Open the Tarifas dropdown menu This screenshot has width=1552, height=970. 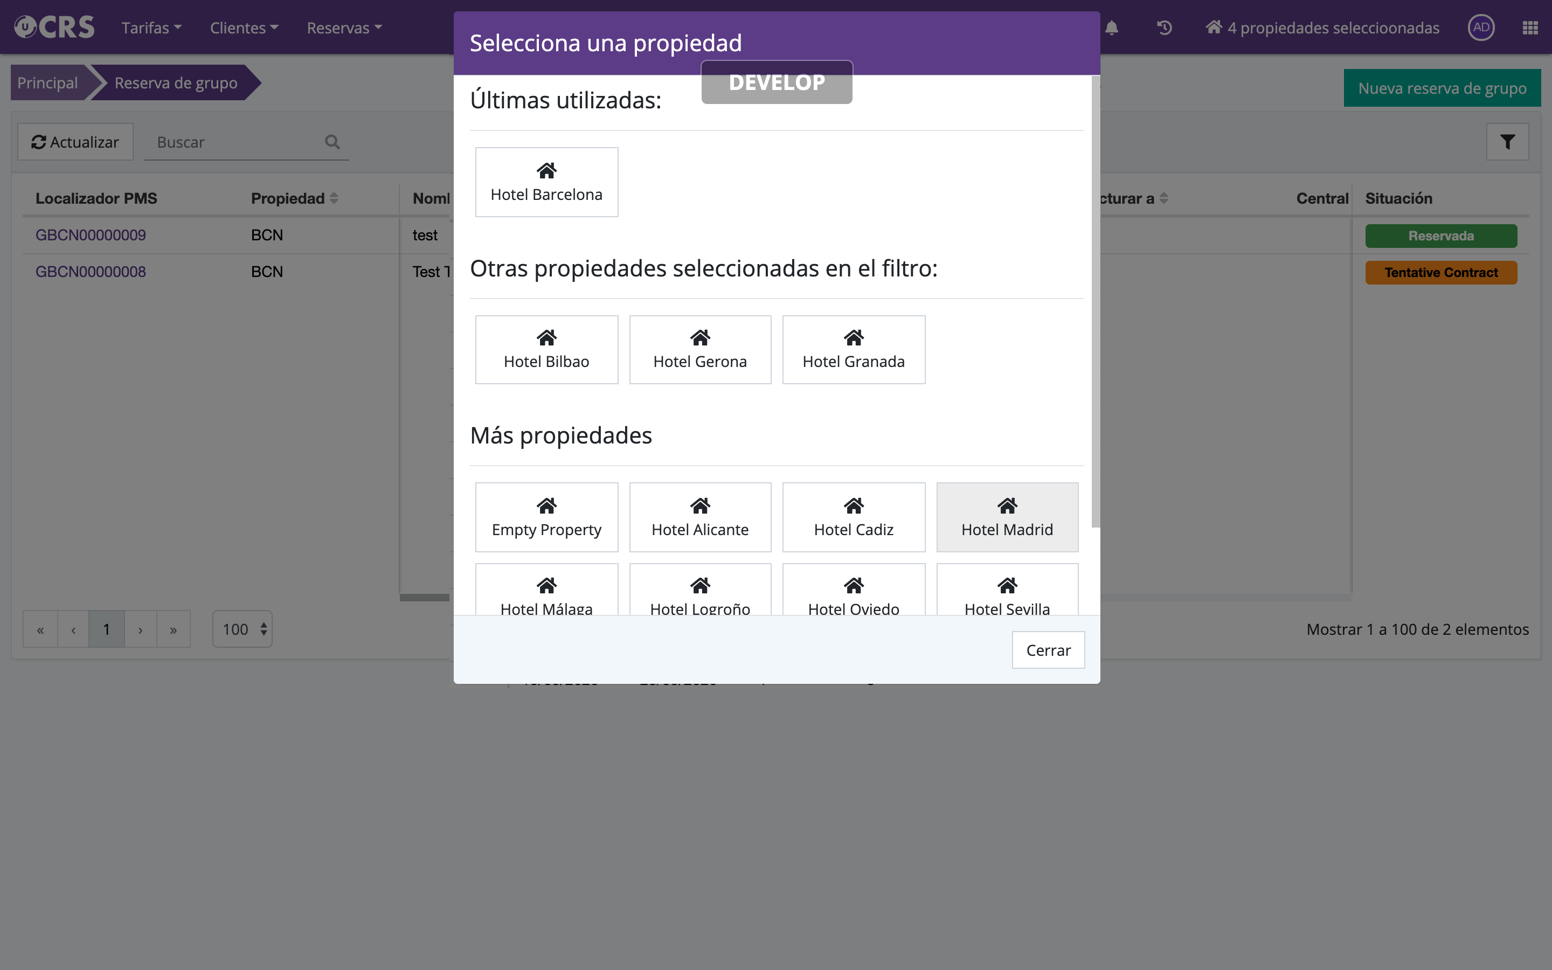pyautogui.click(x=151, y=27)
